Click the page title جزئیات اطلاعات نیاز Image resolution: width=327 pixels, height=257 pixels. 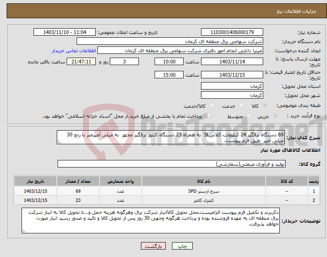point(296,11)
